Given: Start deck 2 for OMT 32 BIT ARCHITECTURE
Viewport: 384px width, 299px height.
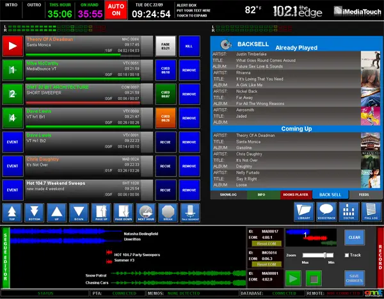Looking at the screenshot, I should (x=13, y=94).
